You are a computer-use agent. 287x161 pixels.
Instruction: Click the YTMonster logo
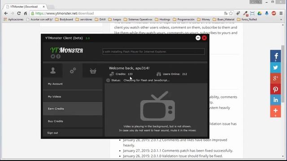67,50
